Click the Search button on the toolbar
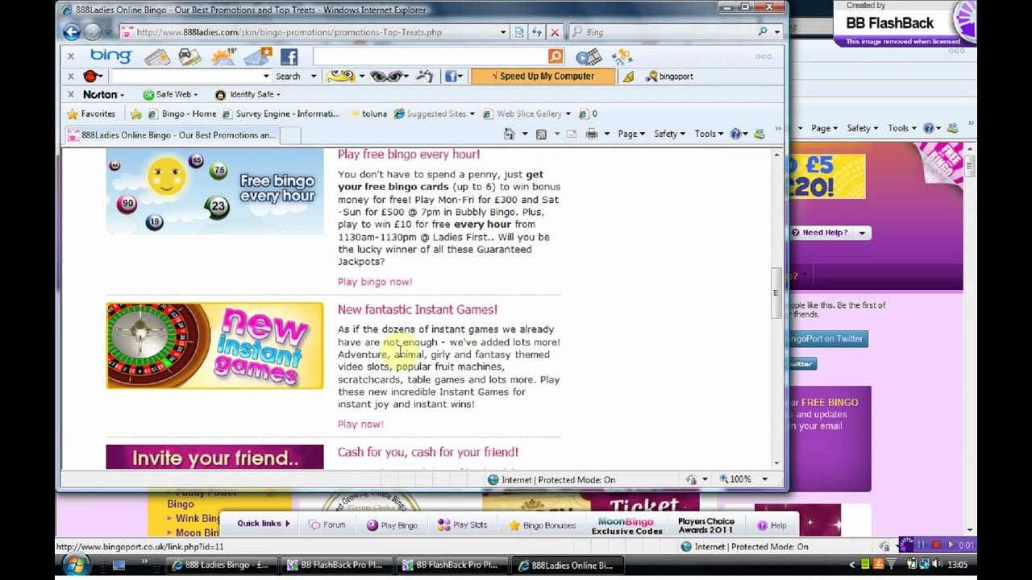Image resolution: width=1032 pixels, height=580 pixels. (288, 77)
